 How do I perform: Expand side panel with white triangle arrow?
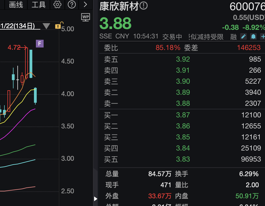click(x=96, y=199)
